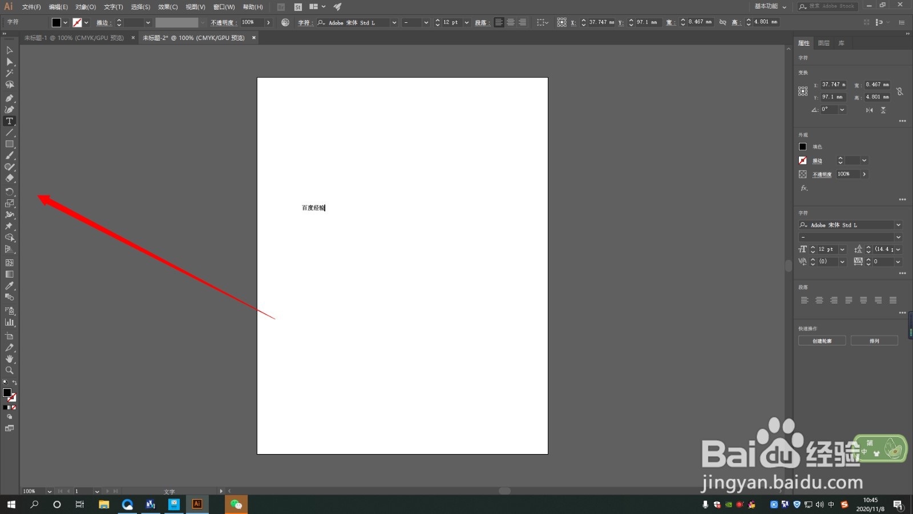
Task: Set paragraph align right in Properties panel
Action: pos(834,300)
